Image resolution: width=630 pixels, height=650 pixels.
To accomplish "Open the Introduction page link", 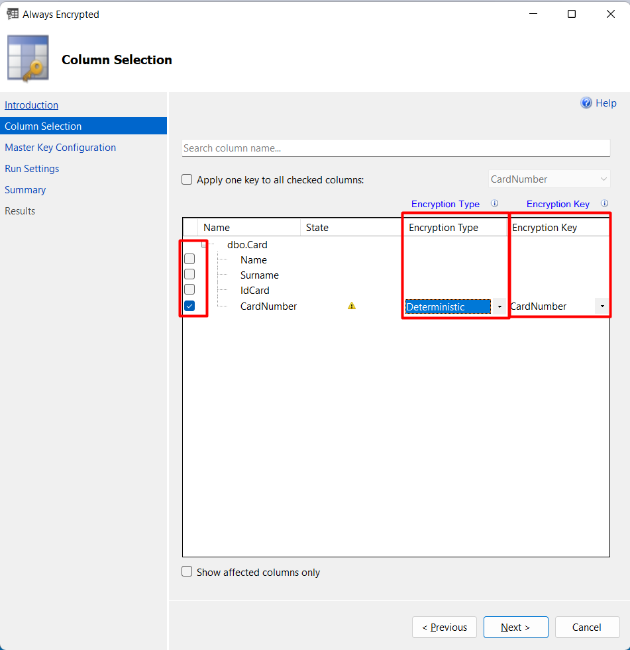I will [31, 105].
